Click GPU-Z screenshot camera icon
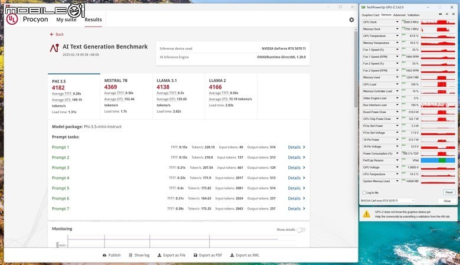The height and width of the screenshot is (265, 460). 441,14
